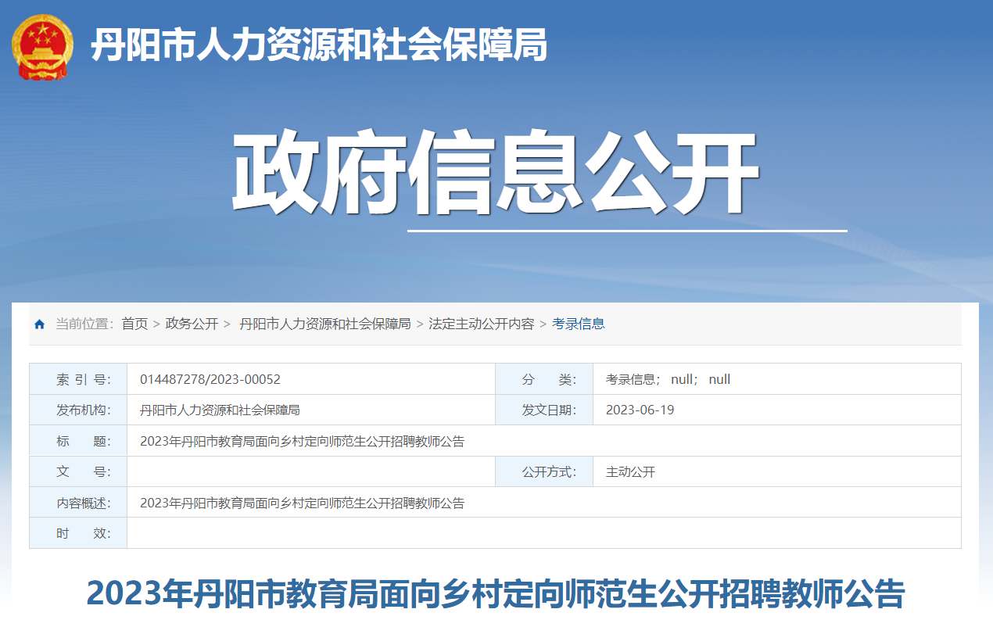The height and width of the screenshot is (627, 993).
Task: Open 首页 breadcrumb link
Action: [134, 324]
